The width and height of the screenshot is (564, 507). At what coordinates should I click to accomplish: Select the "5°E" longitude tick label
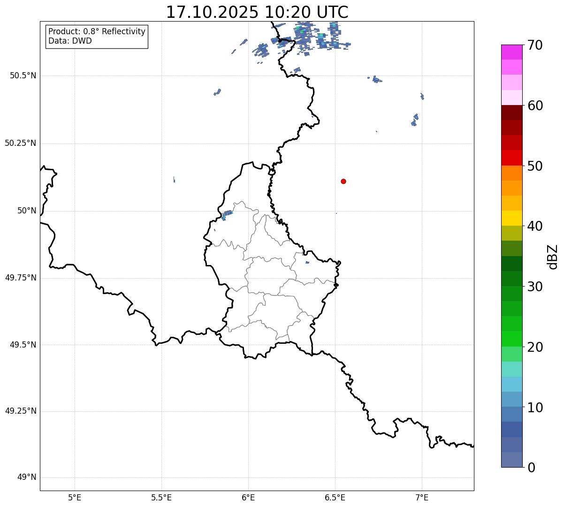point(75,497)
